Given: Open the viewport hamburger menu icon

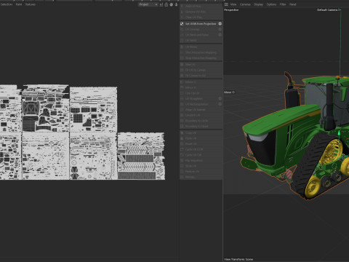Looking at the screenshot, I should [226, 4].
